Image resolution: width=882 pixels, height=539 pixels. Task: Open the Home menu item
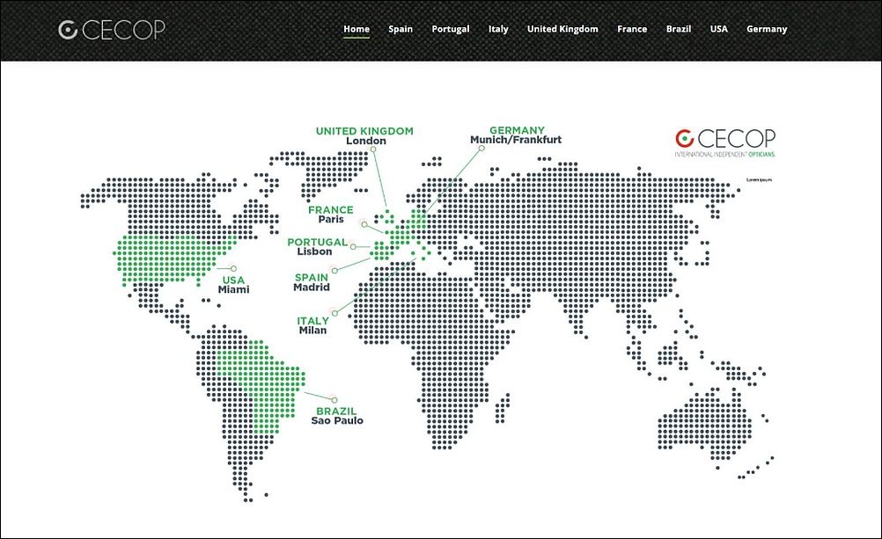click(356, 29)
